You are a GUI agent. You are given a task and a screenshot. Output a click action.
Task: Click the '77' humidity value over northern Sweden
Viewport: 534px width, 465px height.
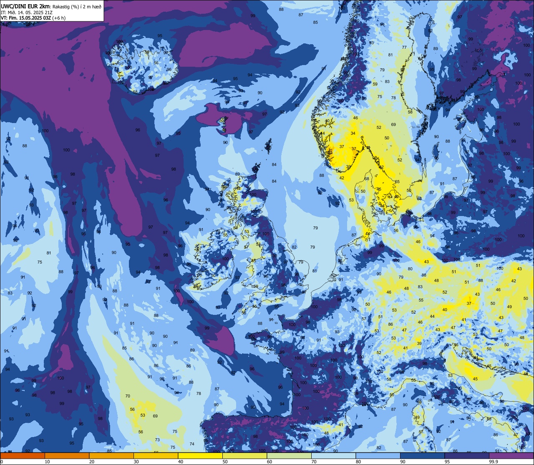404,48
